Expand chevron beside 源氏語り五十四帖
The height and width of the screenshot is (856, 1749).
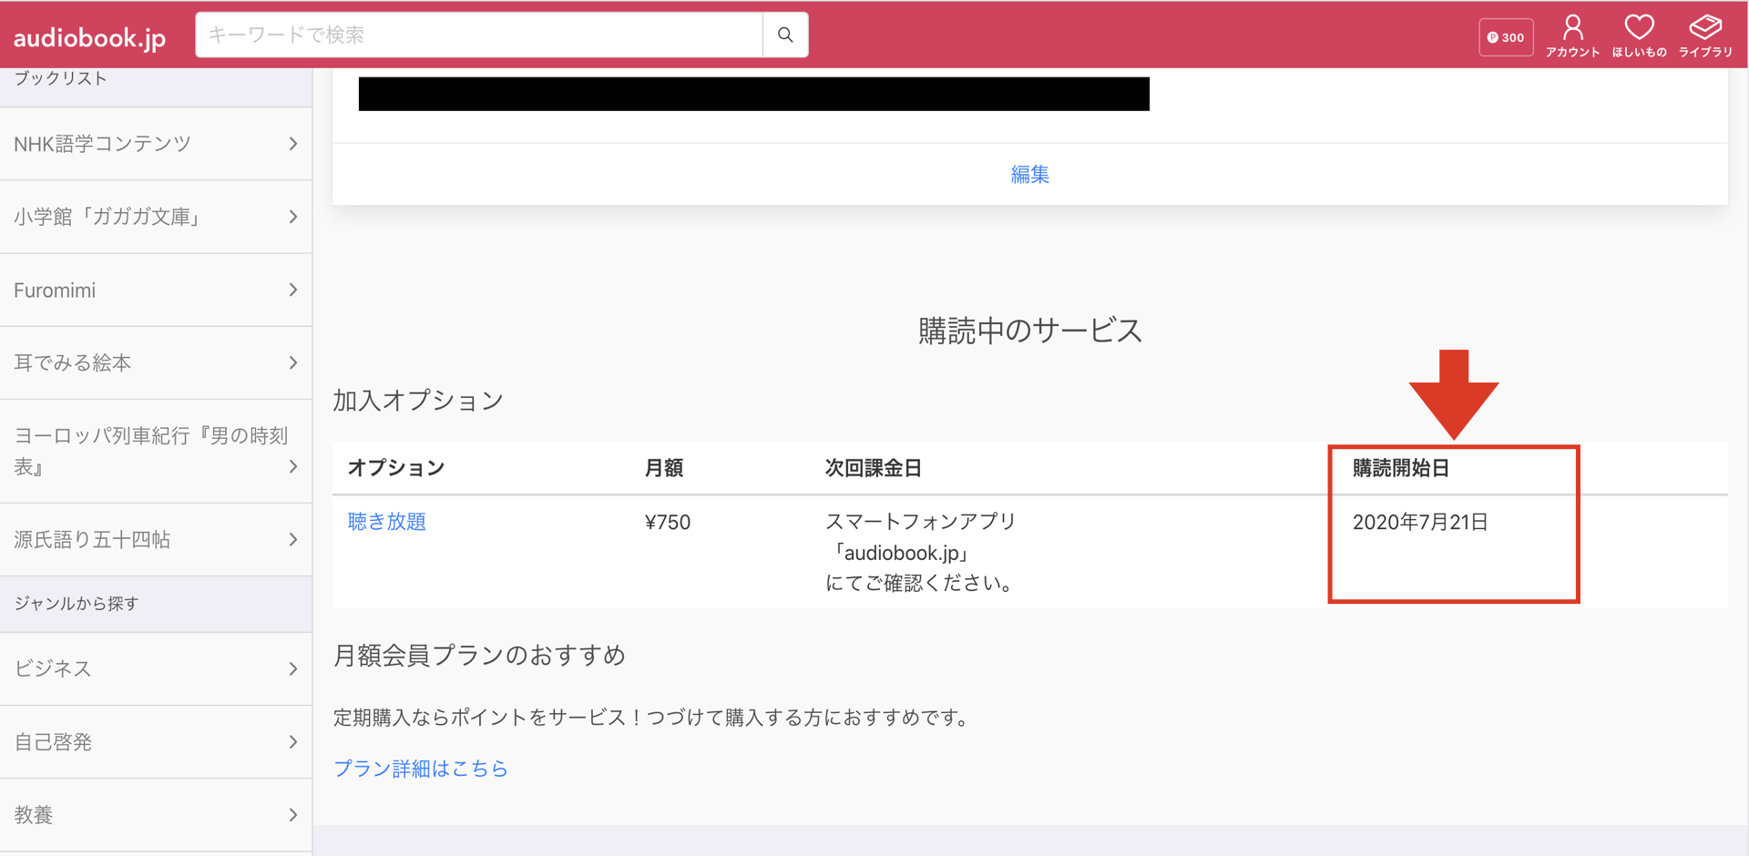[x=292, y=539]
